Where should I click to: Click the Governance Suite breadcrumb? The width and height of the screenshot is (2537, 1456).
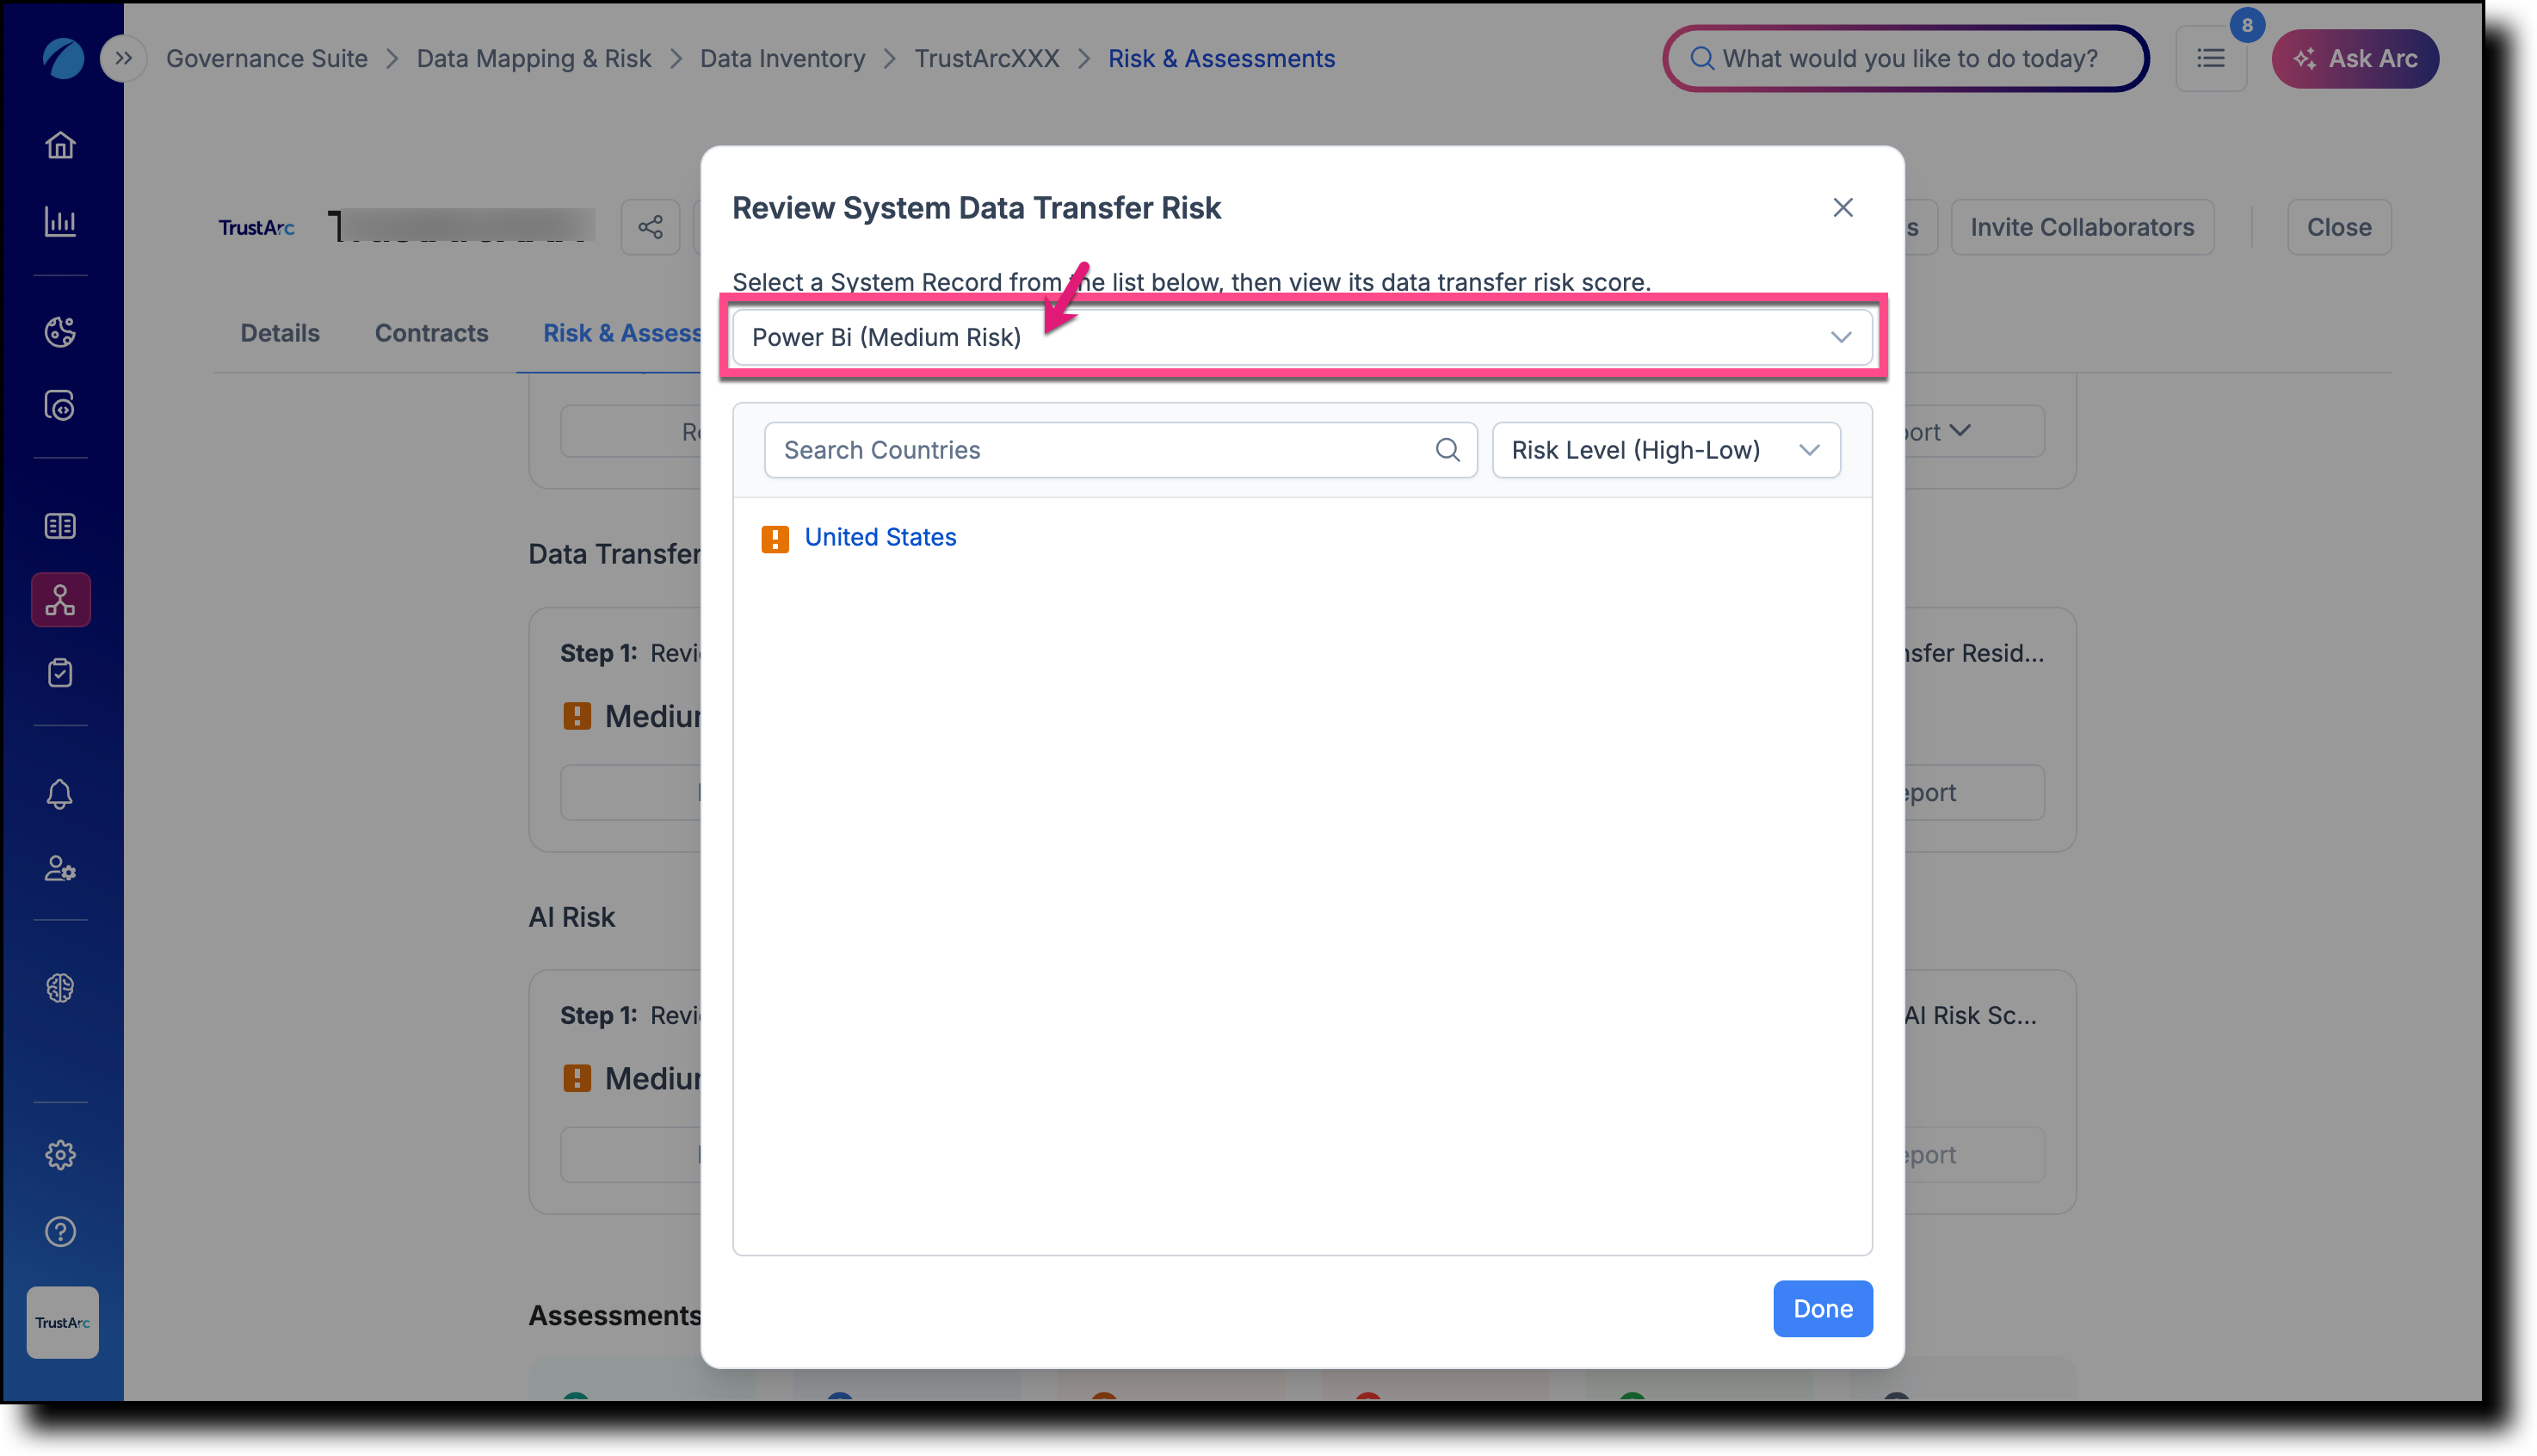[x=267, y=59]
